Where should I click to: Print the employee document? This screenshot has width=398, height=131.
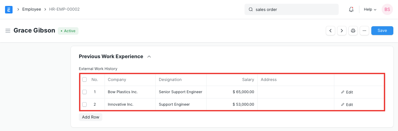353,31
